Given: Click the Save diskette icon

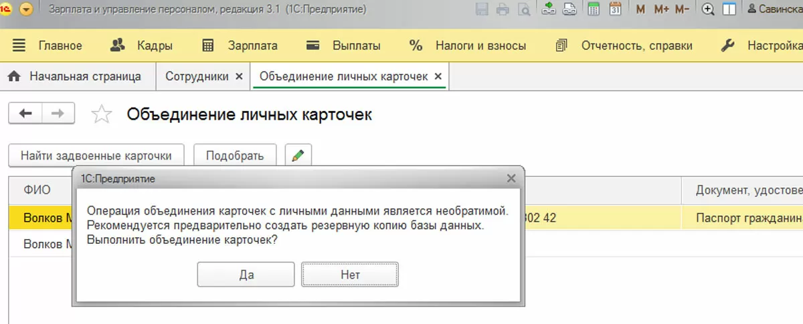Looking at the screenshot, I should point(482,9).
